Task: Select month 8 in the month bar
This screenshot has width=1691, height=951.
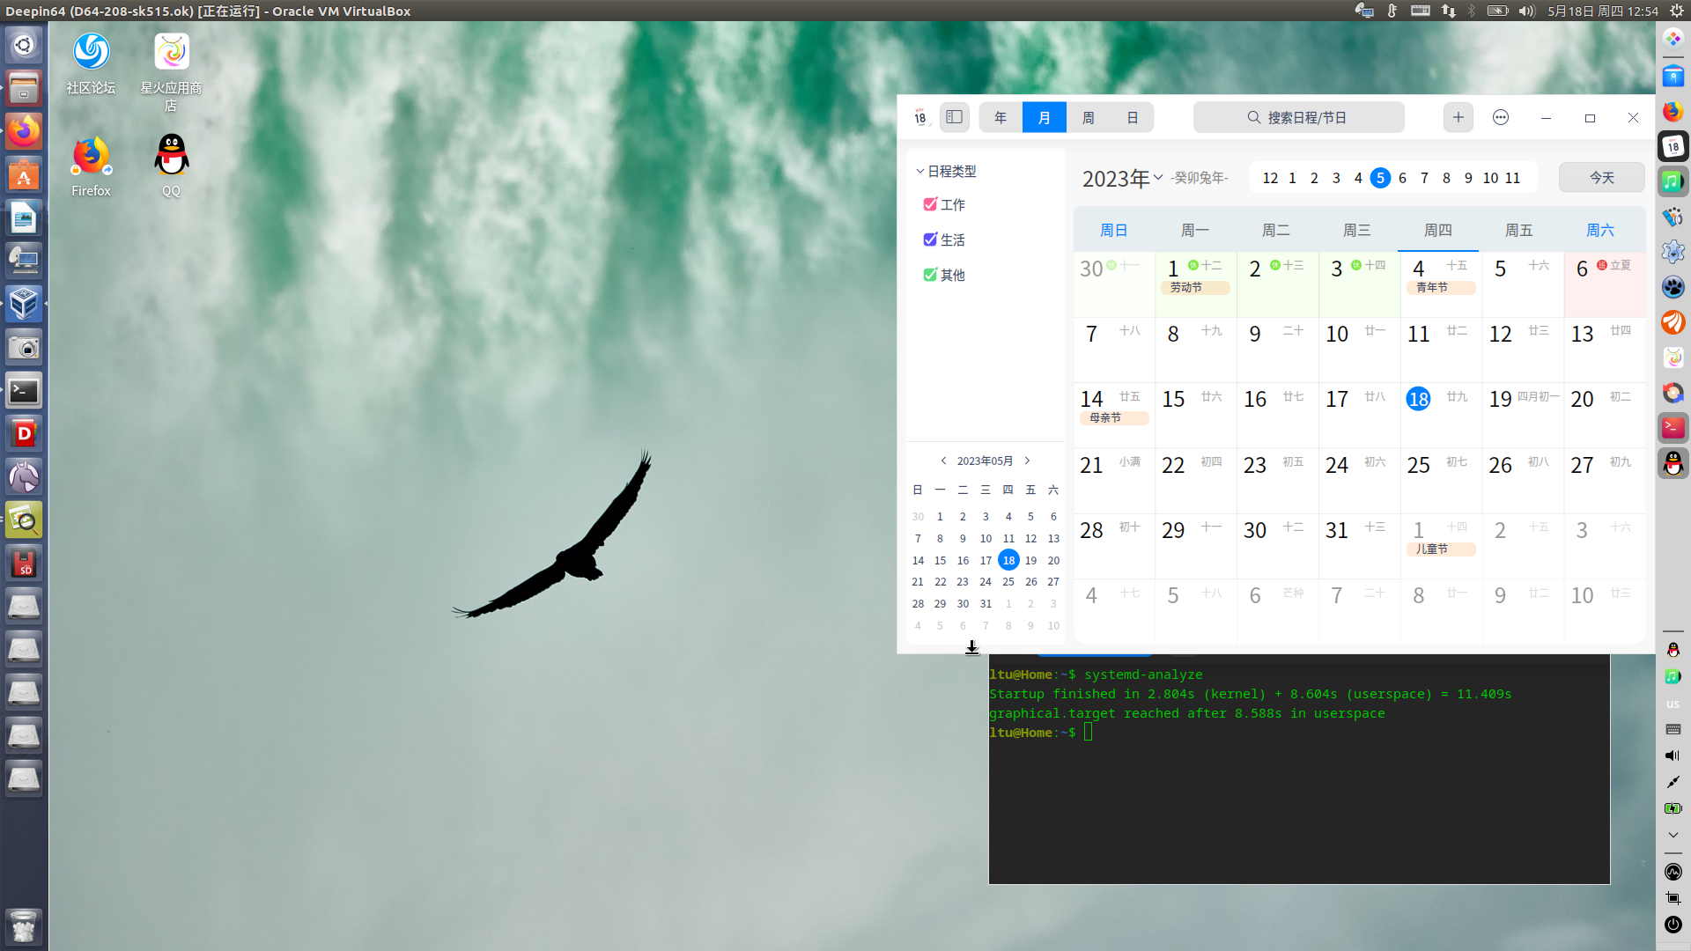Action: [x=1446, y=178]
